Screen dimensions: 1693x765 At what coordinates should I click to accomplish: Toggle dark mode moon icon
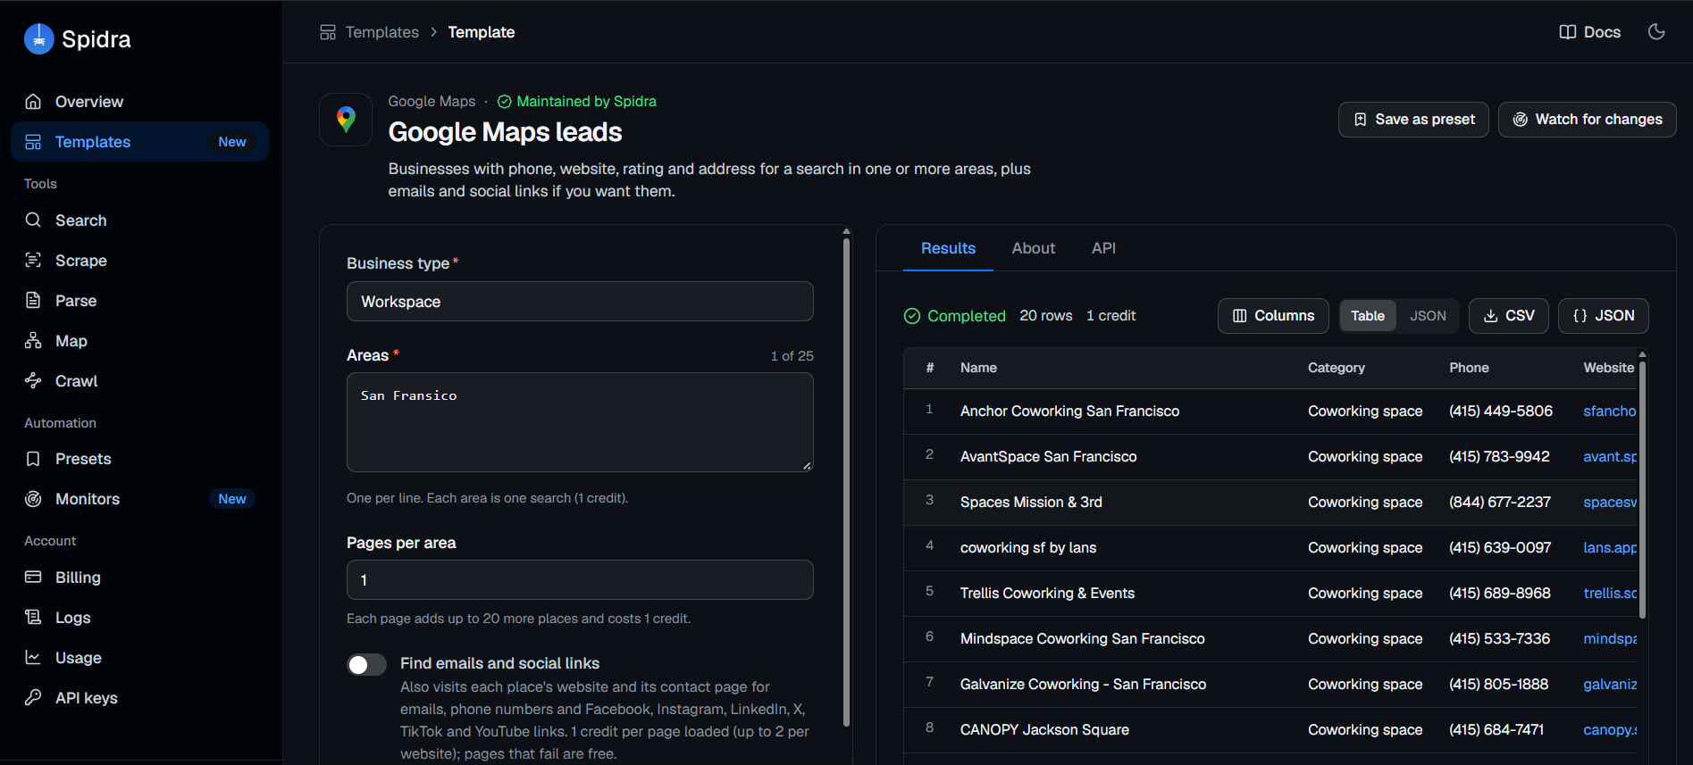1656,32
